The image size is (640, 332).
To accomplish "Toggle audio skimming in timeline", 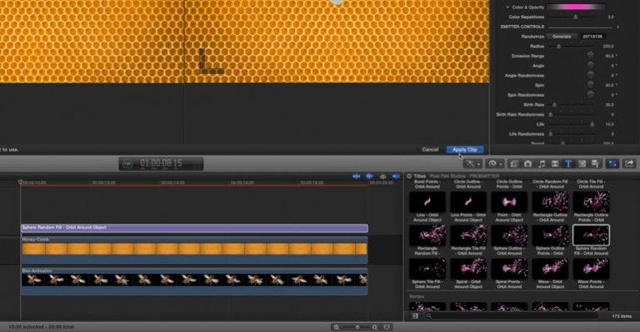I will 369,176.
